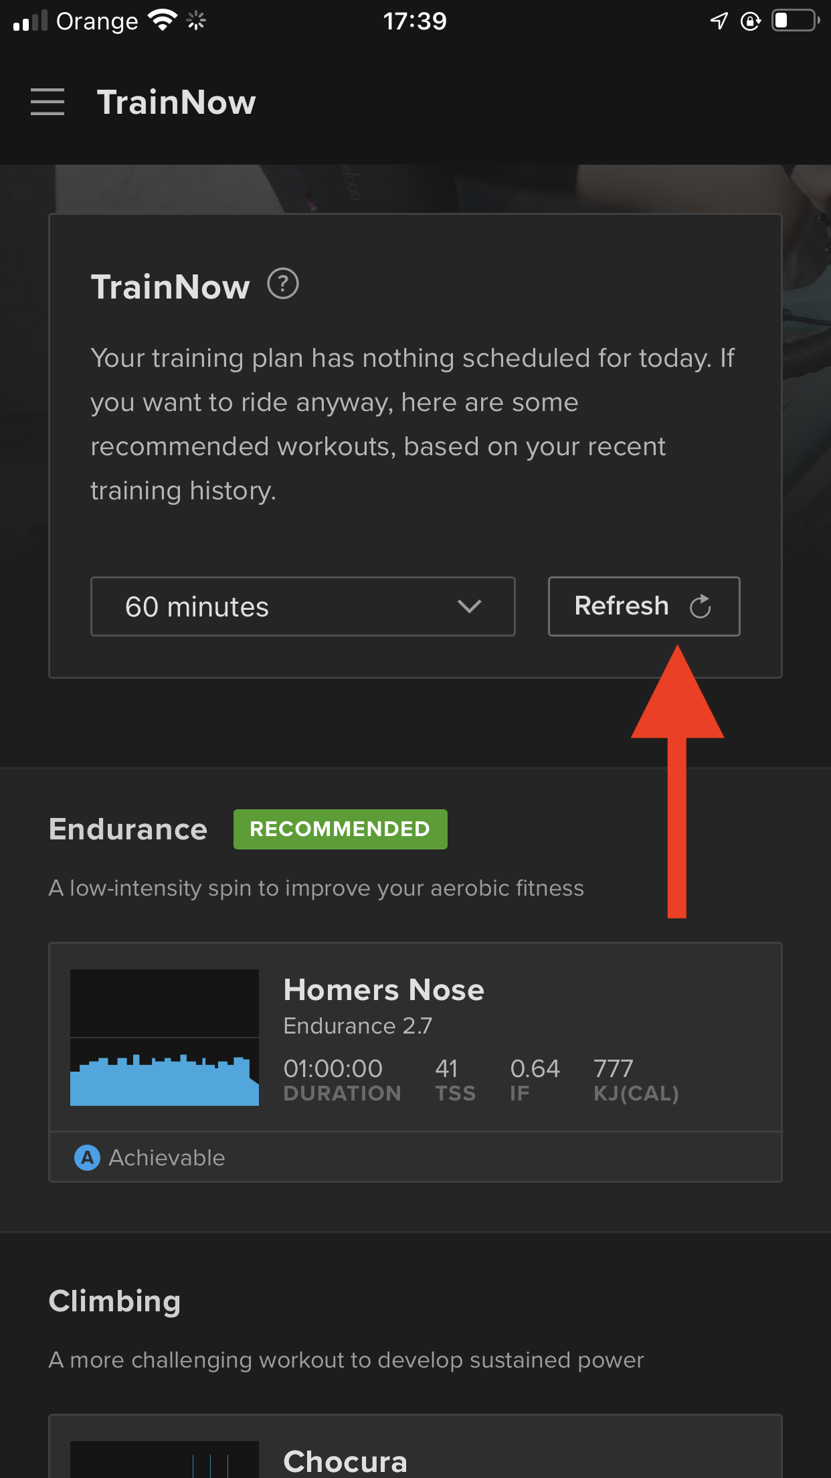
Task: Tap the location arrow status icon
Action: coord(719,21)
